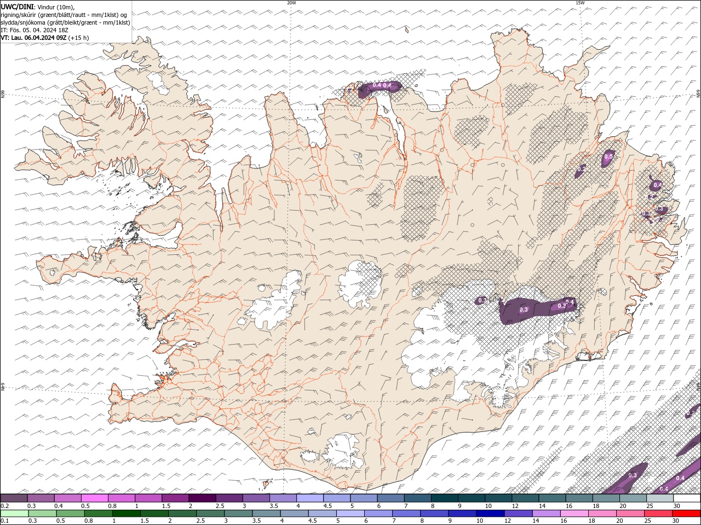
Task: Click the purple precipitation patch on north coast
Action: pos(380,87)
